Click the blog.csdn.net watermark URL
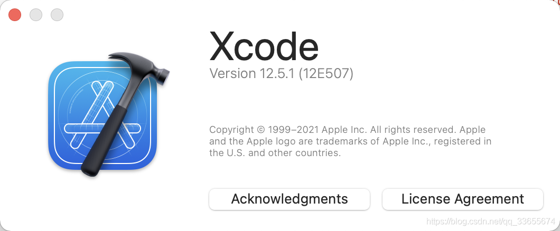The height and width of the screenshot is (231, 560). [x=491, y=222]
